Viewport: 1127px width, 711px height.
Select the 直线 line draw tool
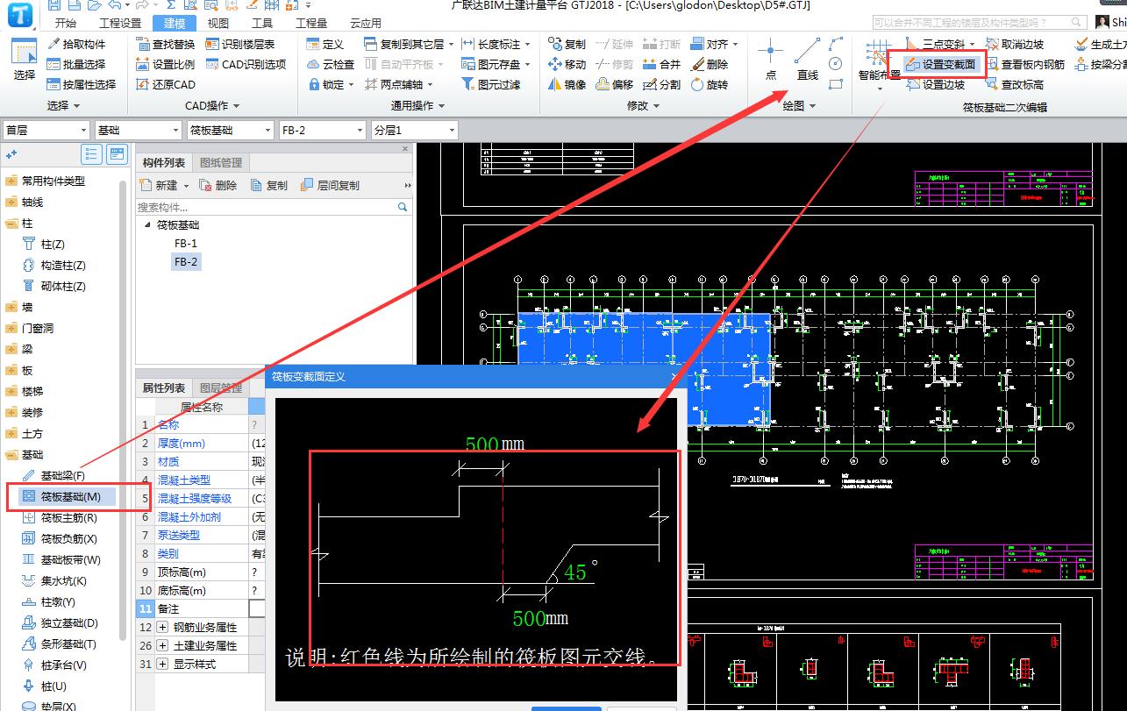point(808,60)
